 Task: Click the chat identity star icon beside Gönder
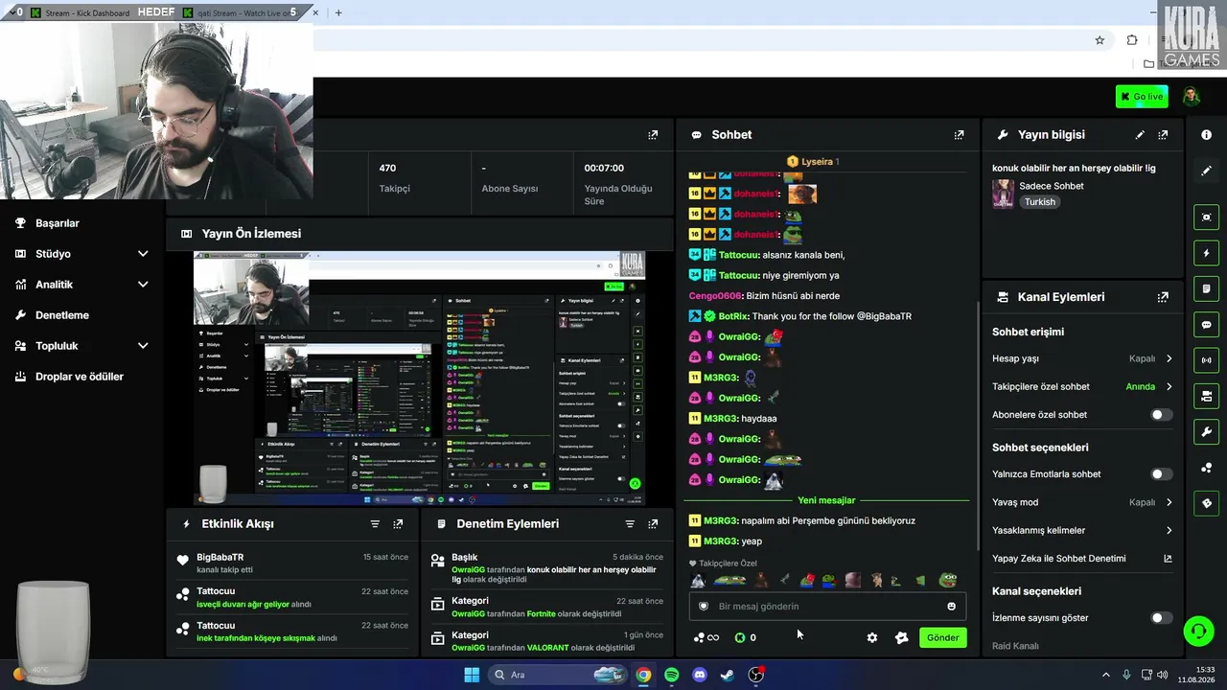point(901,637)
